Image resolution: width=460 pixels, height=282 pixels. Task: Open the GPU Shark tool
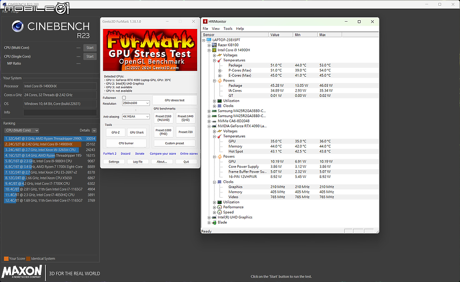pyautogui.click(x=137, y=133)
